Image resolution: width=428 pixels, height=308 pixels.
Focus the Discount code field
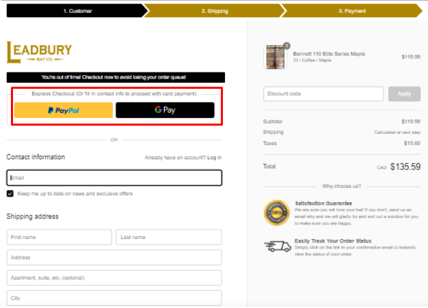click(323, 94)
